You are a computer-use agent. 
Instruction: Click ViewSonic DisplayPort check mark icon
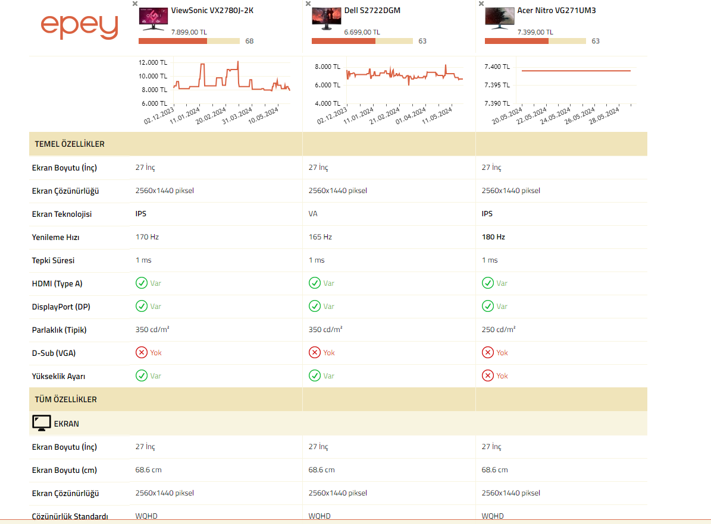[142, 306]
